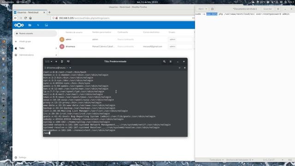Expand the recent files arrow beside Abrir

click(x=206, y=9)
